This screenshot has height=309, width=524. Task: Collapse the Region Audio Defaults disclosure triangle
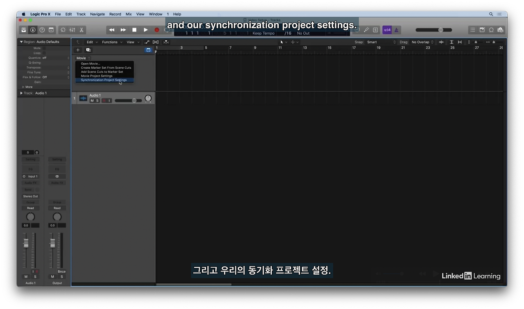click(x=21, y=42)
